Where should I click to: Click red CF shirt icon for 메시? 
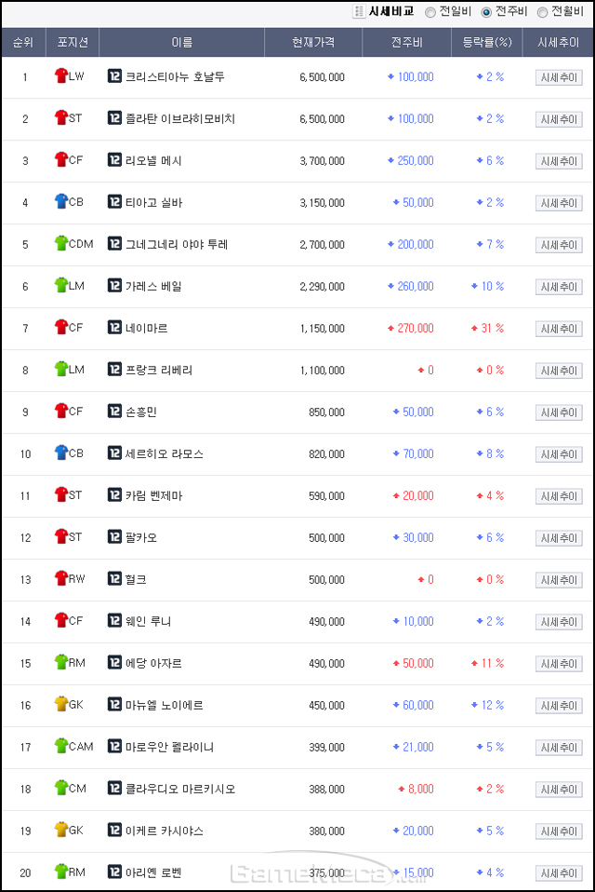tap(61, 158)
